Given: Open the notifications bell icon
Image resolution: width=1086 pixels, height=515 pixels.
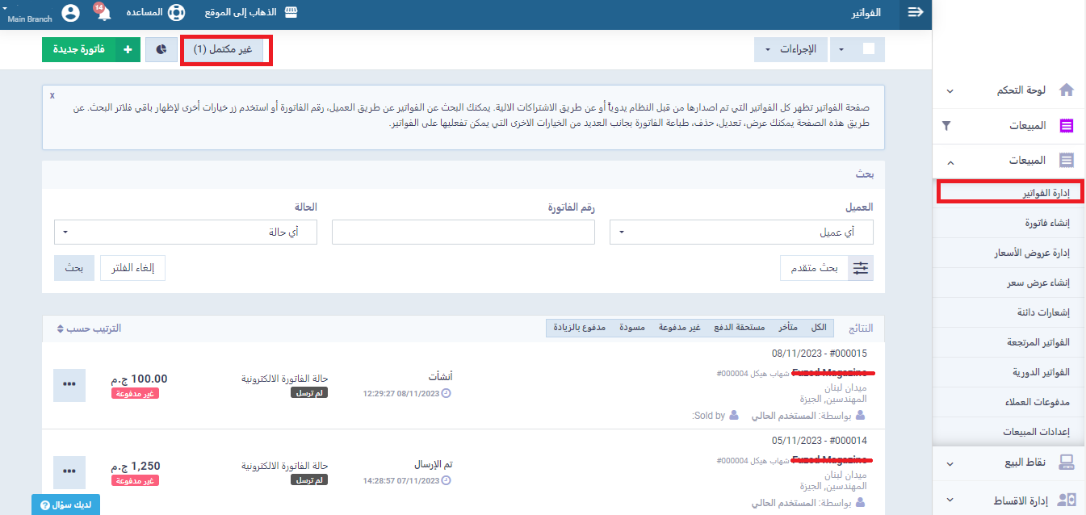Looking at the screenshot, I should [103, 13].
